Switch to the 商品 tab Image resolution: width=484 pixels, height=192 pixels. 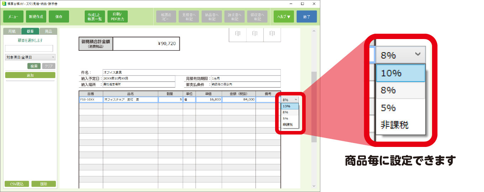click(x=48, y=31)
